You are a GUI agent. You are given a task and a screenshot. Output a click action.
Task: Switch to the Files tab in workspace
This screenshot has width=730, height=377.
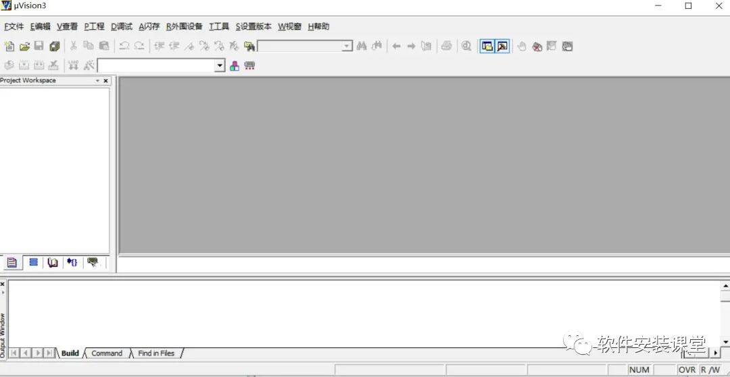pyautogui.click(x=11, y=262)
